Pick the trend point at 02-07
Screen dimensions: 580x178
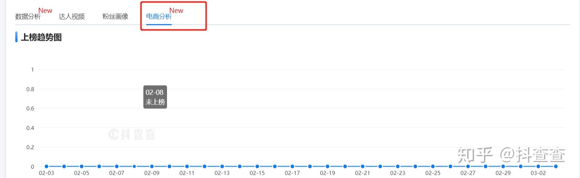[x=117, y=166]
